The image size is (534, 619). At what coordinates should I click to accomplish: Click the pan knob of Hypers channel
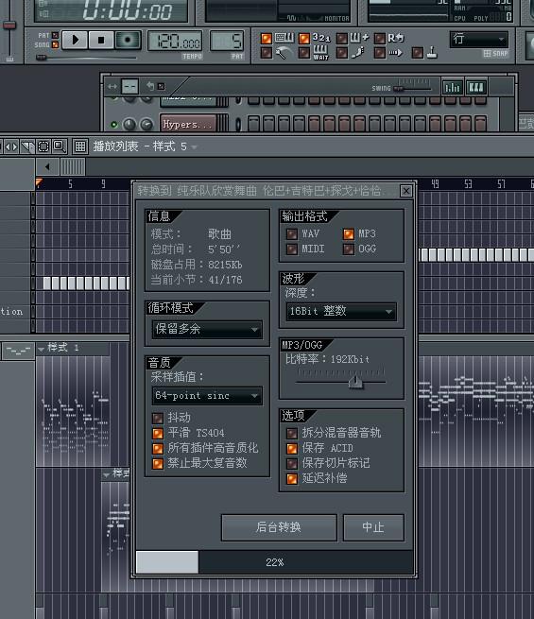pos(129,125)
